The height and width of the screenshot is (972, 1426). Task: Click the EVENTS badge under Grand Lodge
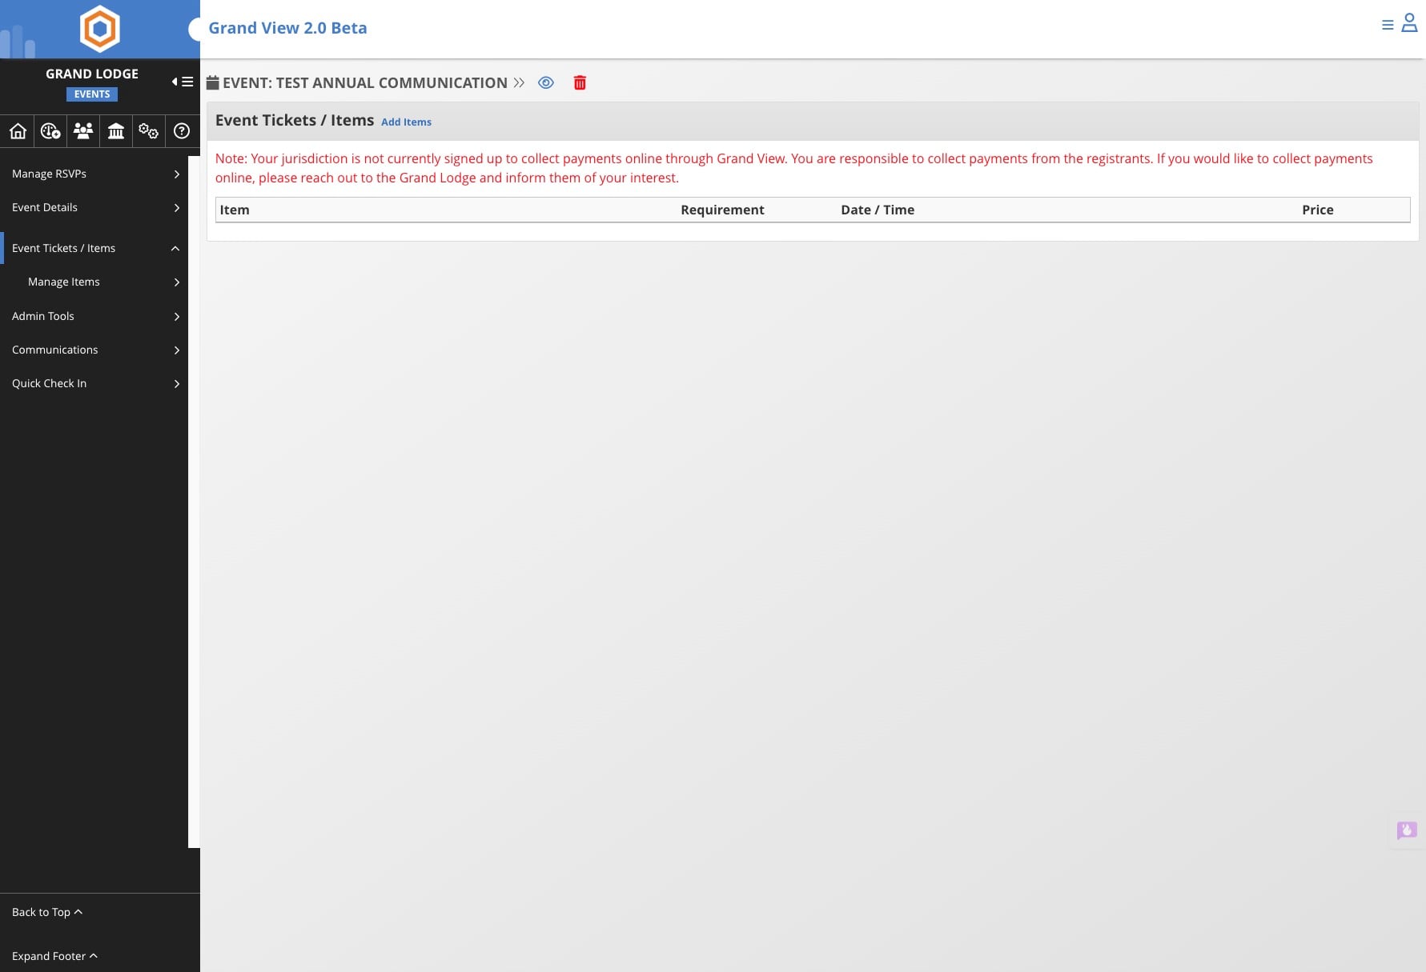[92, 94]
